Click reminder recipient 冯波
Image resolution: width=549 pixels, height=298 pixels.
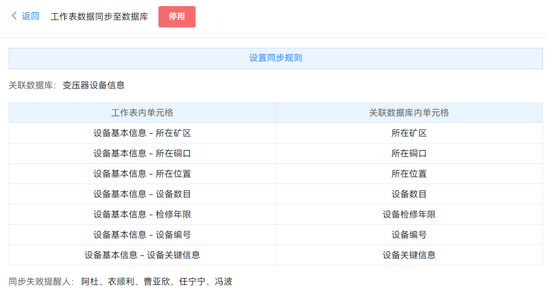pos(224,282)
